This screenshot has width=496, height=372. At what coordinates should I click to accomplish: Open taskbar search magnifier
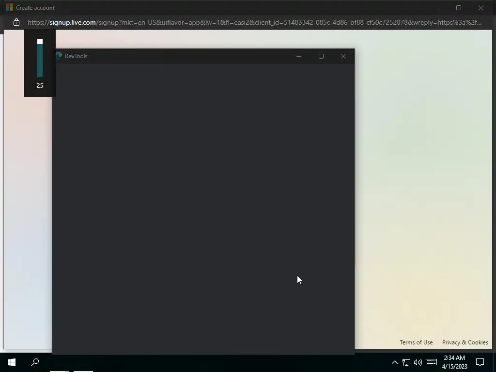coord(35,362)
